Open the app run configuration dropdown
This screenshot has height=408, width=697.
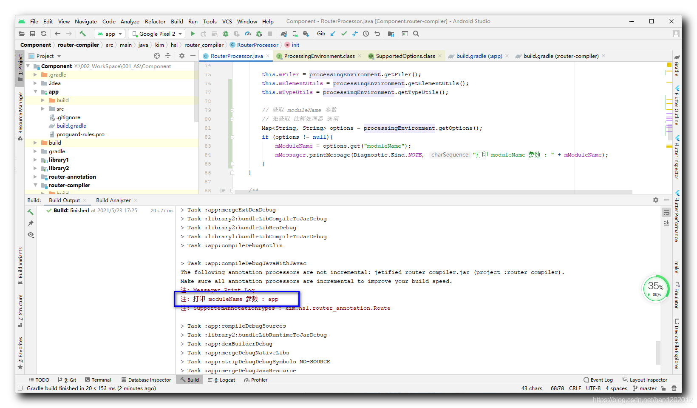coord(110,34)
